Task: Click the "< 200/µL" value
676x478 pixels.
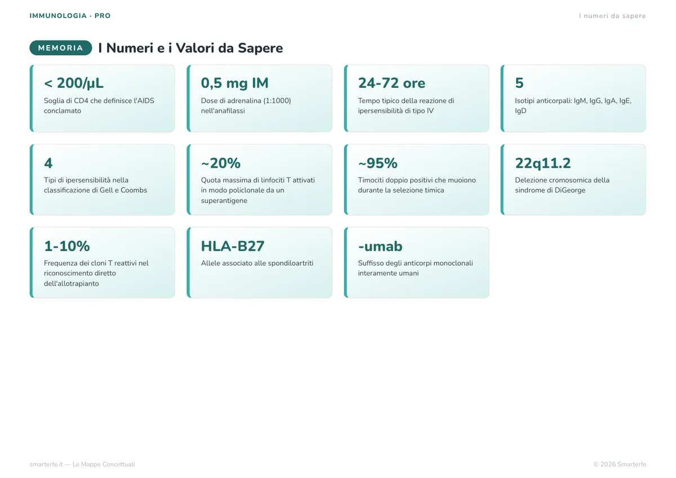Action: click(x=74, y=83)
